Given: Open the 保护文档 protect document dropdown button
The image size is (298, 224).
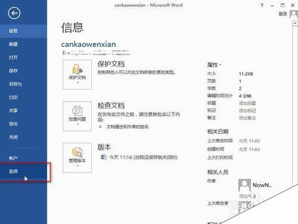Looking at the screenshot, I should point(77,74).
